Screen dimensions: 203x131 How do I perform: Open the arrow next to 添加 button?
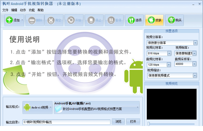[x=22, y=20]
